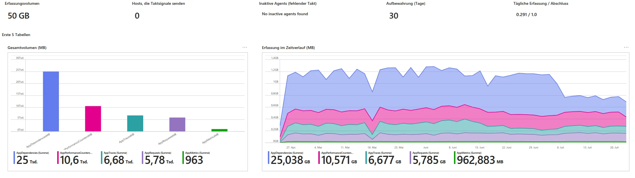This screenshot has height=178, width=635.
Task: Click the small green AppMetricsMB bar
Action: [219, 130]
